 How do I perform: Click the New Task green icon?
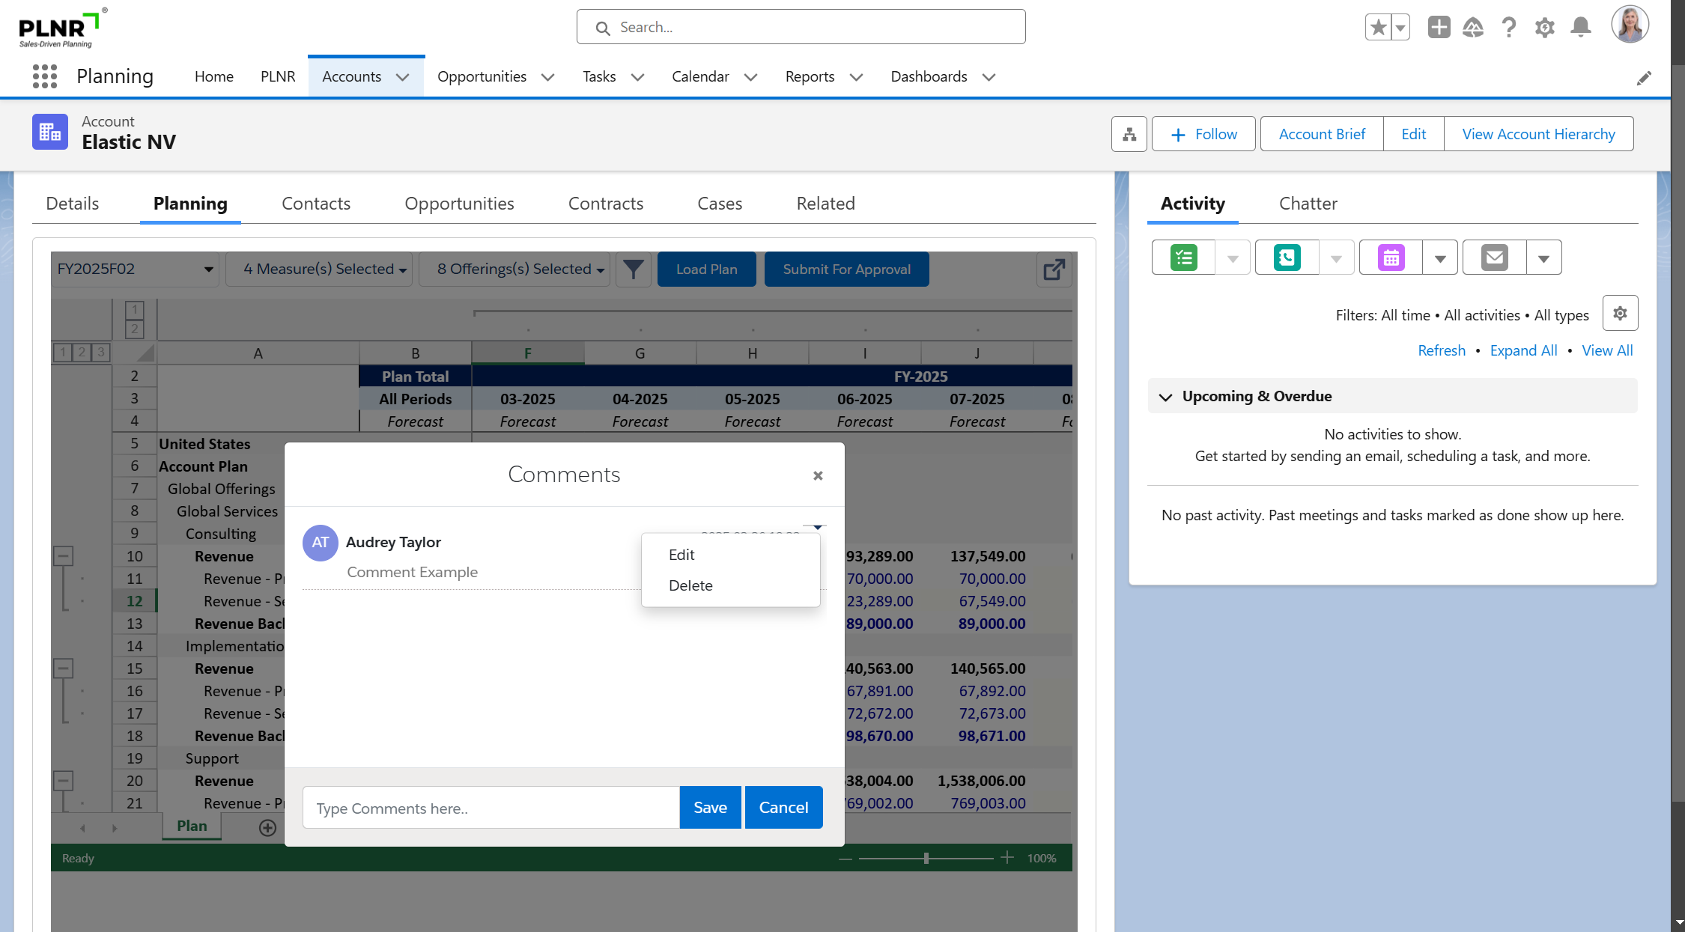[x=1183, y=258]
